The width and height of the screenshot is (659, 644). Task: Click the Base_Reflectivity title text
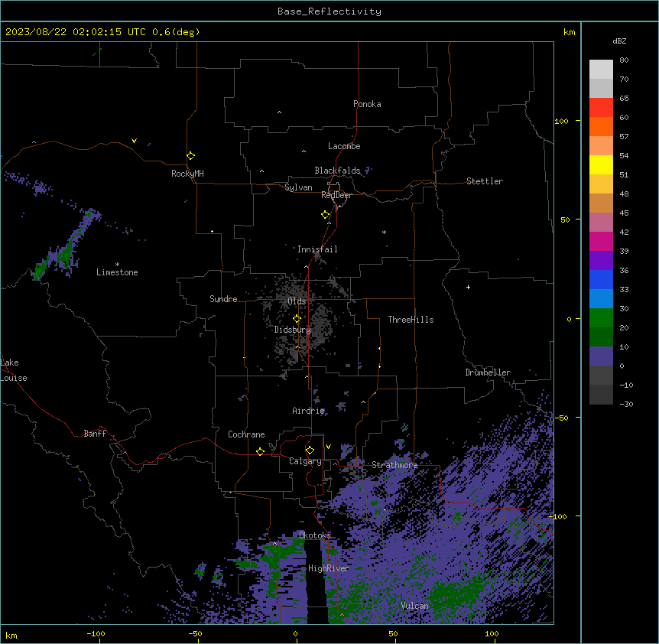click(x=329, y=11)
